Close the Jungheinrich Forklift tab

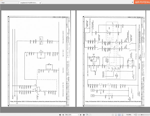pyautogui.click(x=40, y=3)
